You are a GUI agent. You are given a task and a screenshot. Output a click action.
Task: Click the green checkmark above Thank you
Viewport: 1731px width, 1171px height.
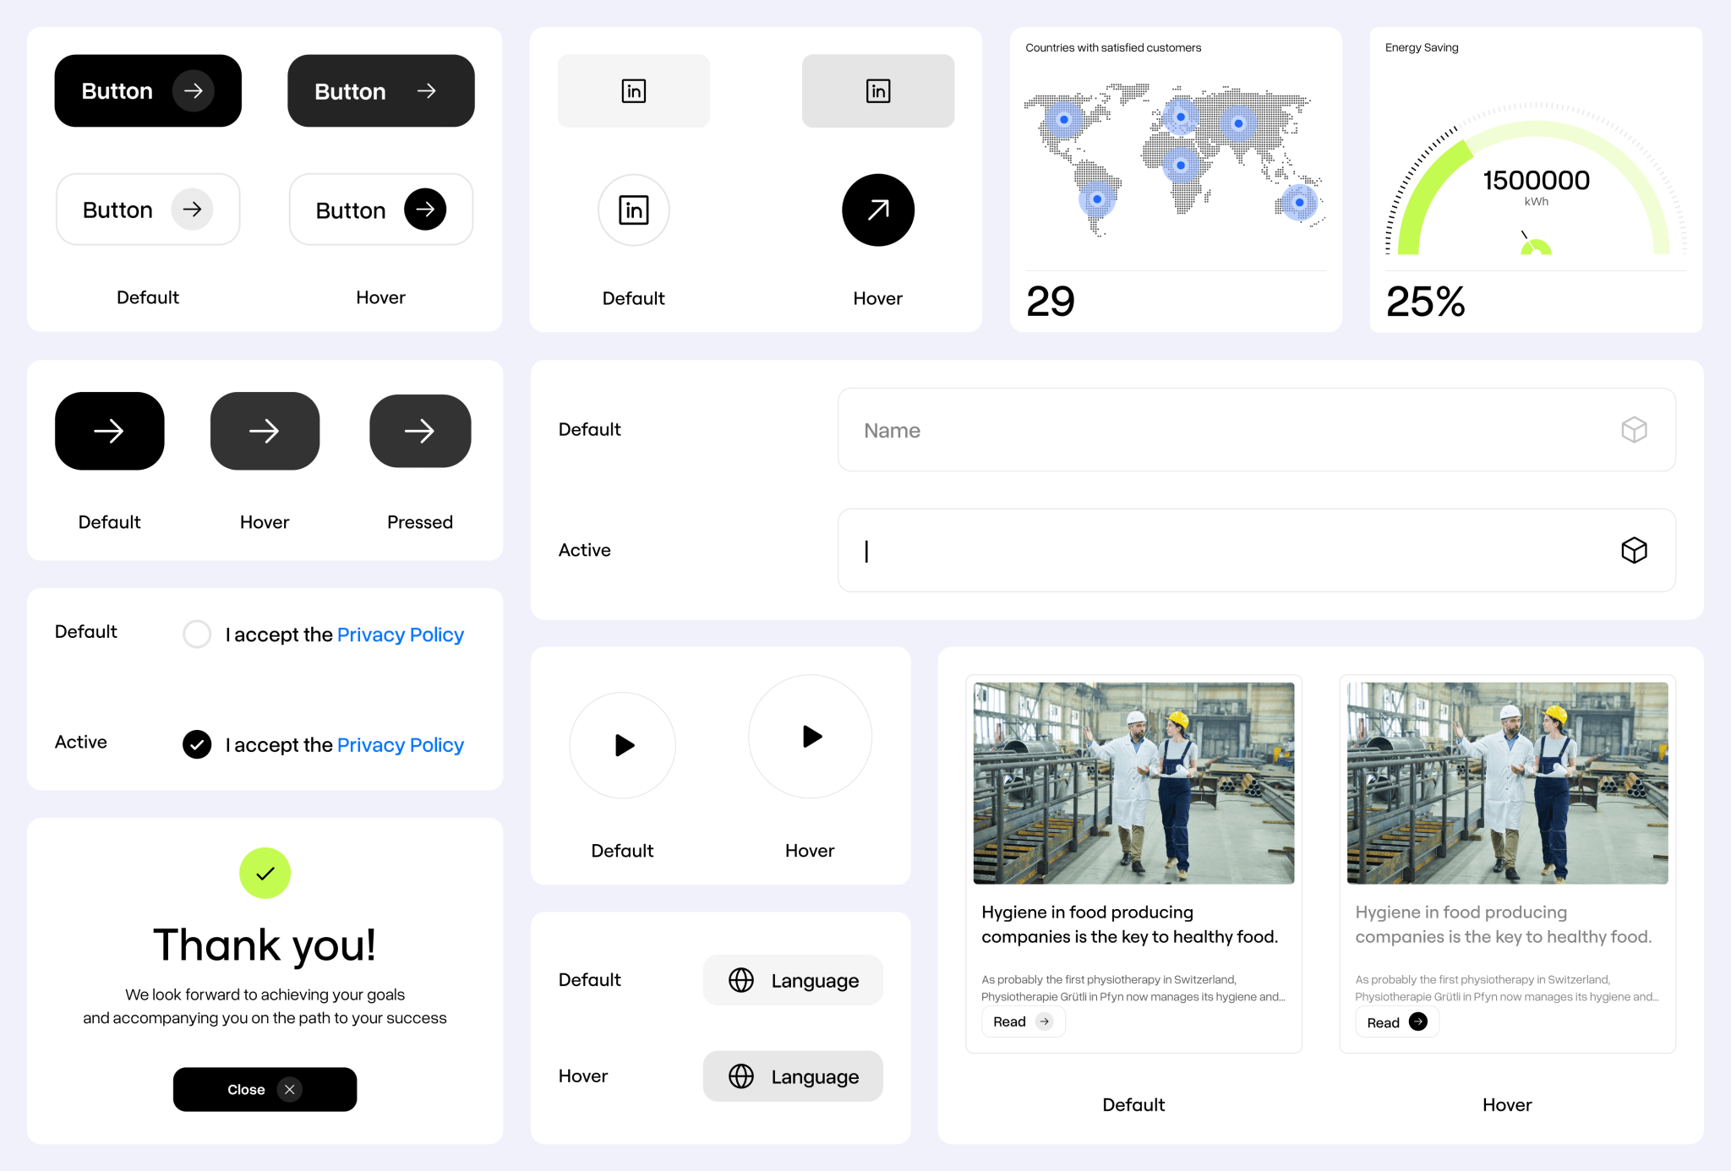point(265,873)
